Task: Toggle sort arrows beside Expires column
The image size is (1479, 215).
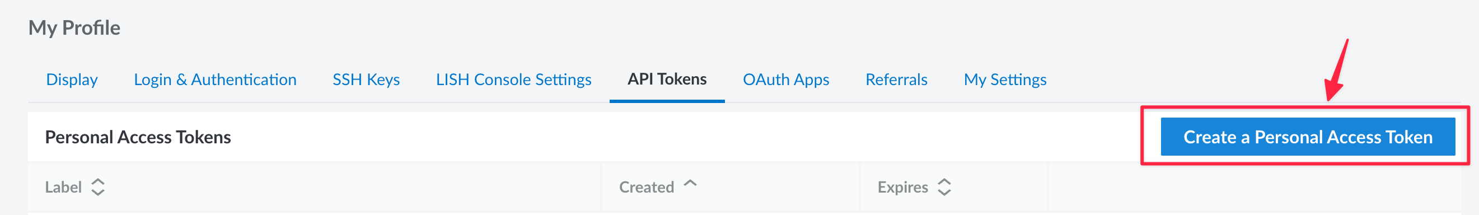Action: pyautogui.click(x=944, y=187)
